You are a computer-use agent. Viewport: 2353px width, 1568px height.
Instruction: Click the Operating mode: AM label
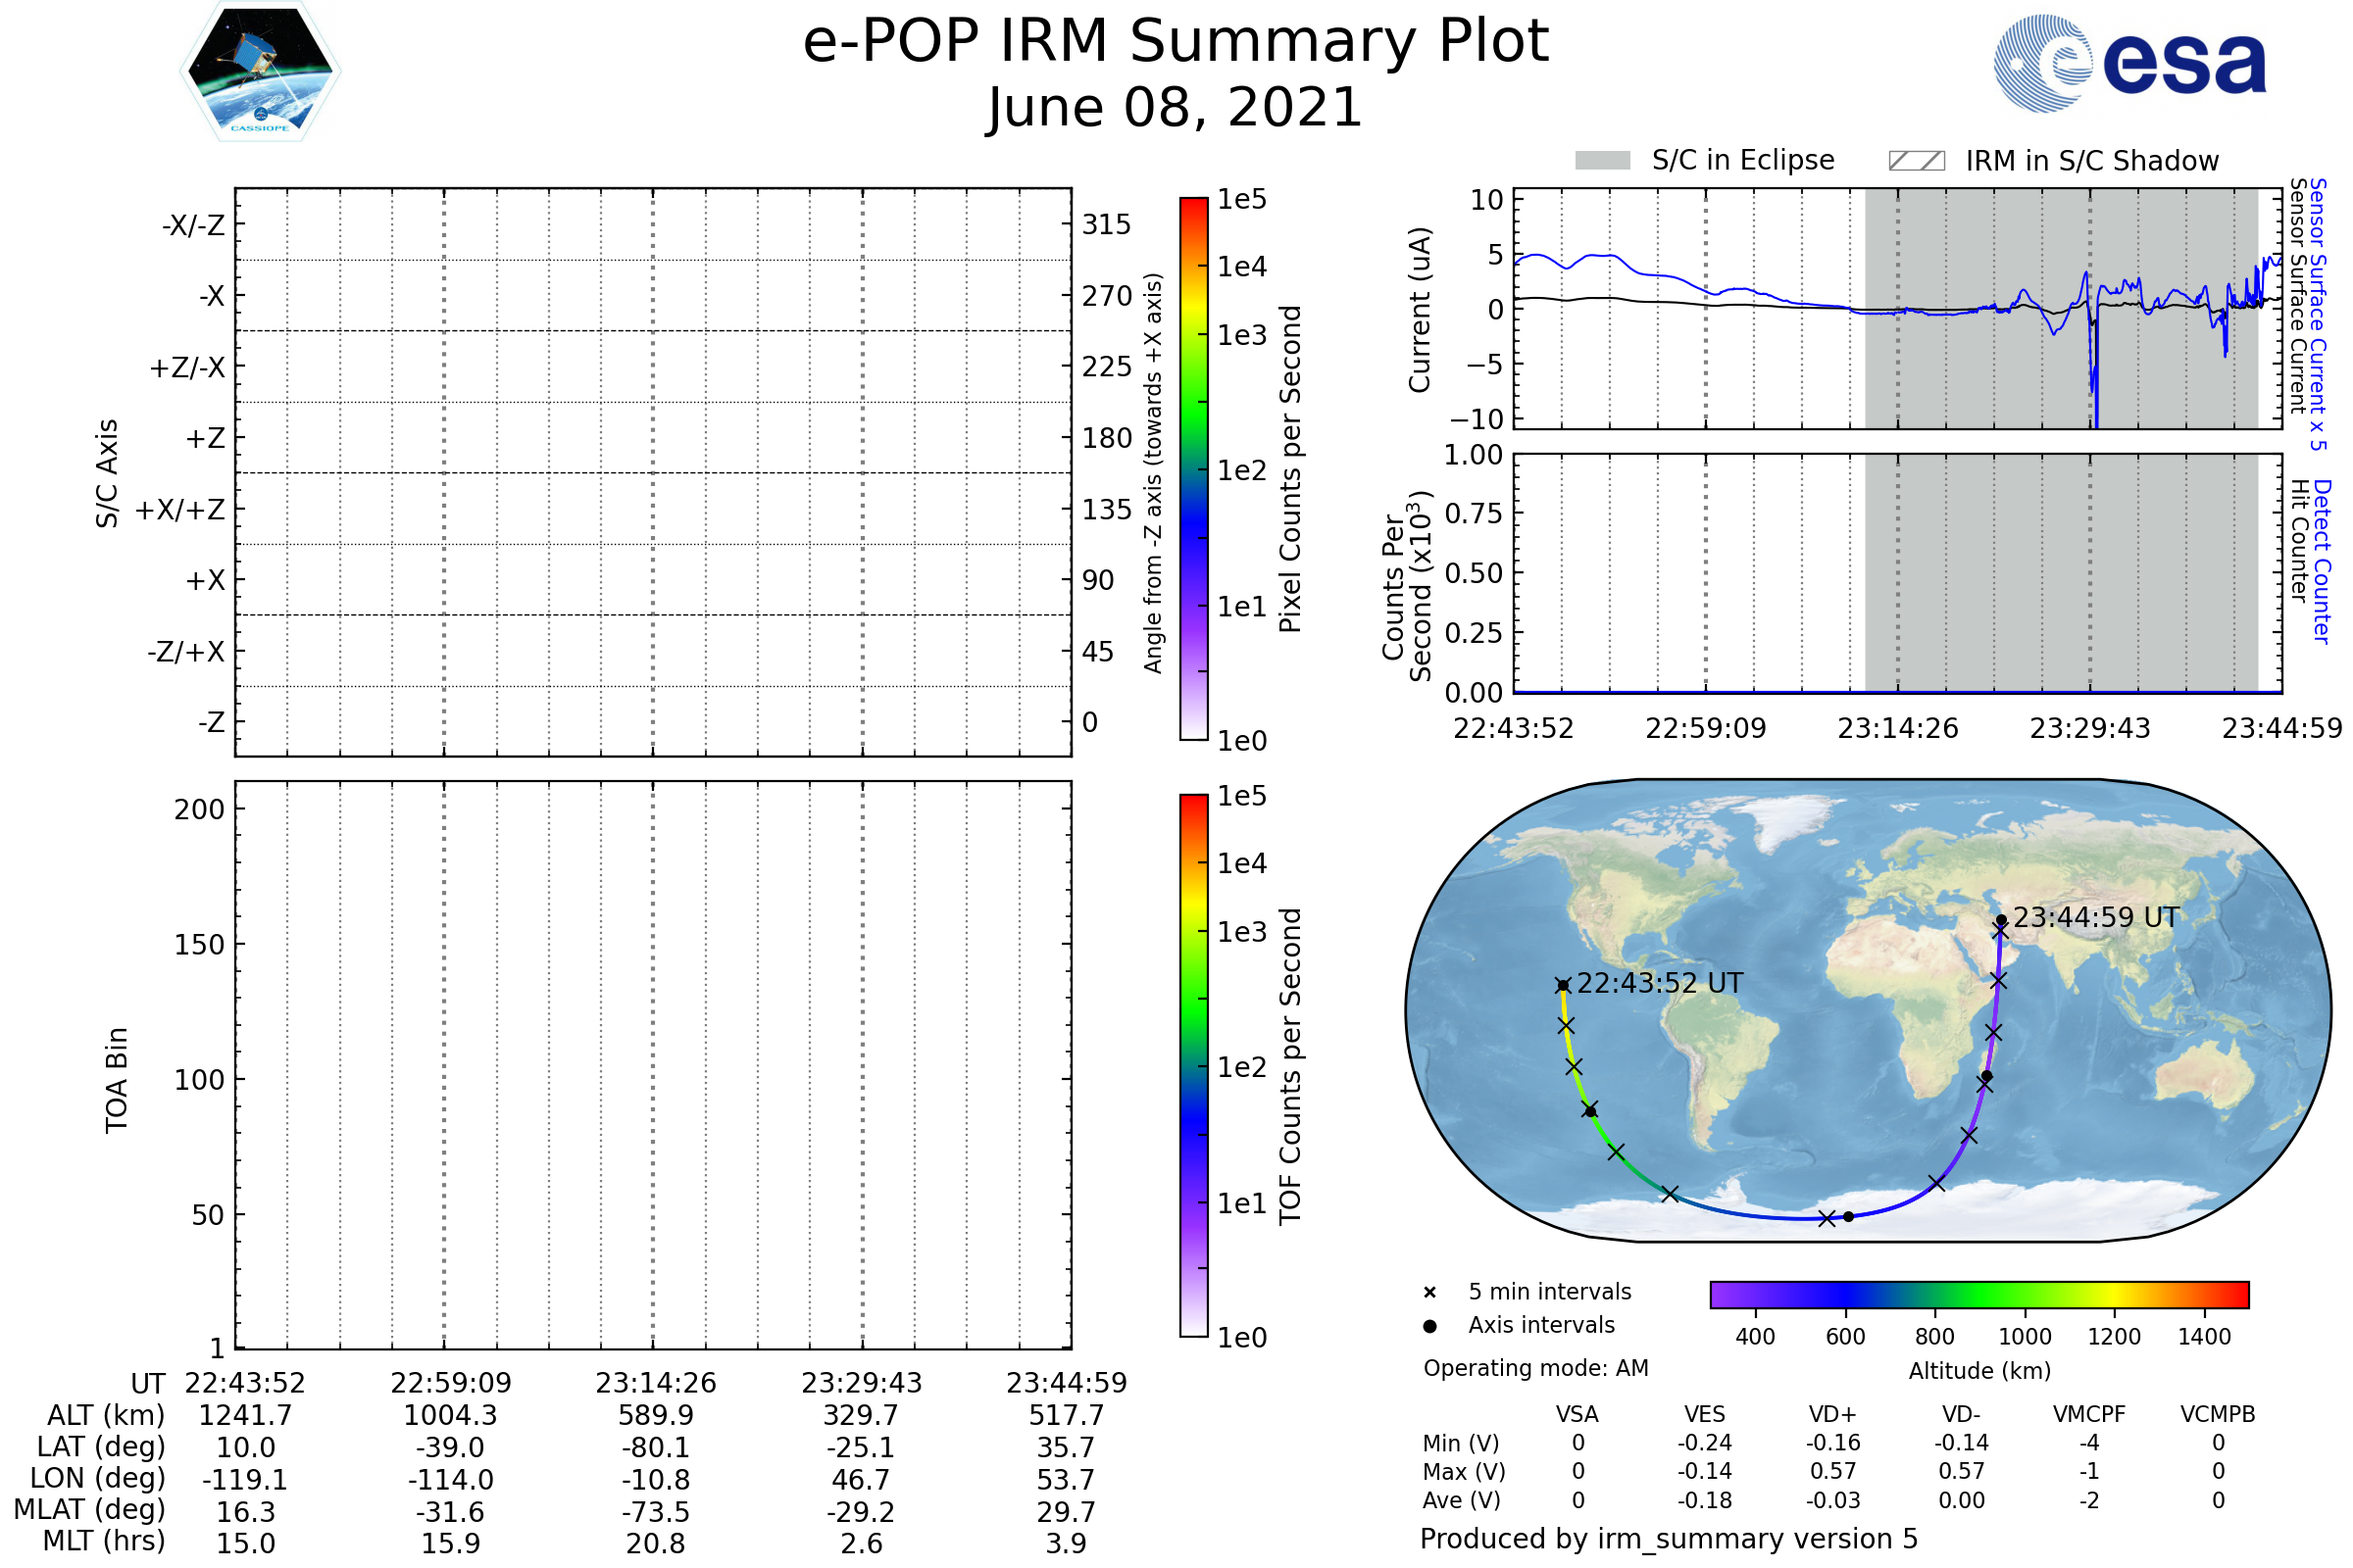(1535, 1368)
